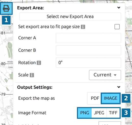Image resolution: width=132 pixels, height=125 pixels.
Task: Focus the Corner A input field
Action: pos(88,38)
